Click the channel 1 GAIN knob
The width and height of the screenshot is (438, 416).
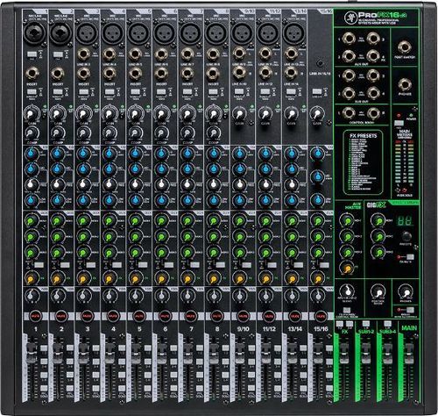32,113
